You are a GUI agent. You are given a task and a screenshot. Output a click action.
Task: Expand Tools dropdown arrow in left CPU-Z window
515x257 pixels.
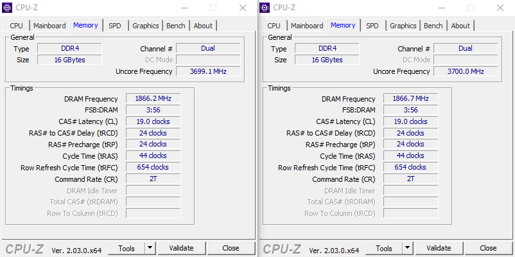(x=150, y=249)
